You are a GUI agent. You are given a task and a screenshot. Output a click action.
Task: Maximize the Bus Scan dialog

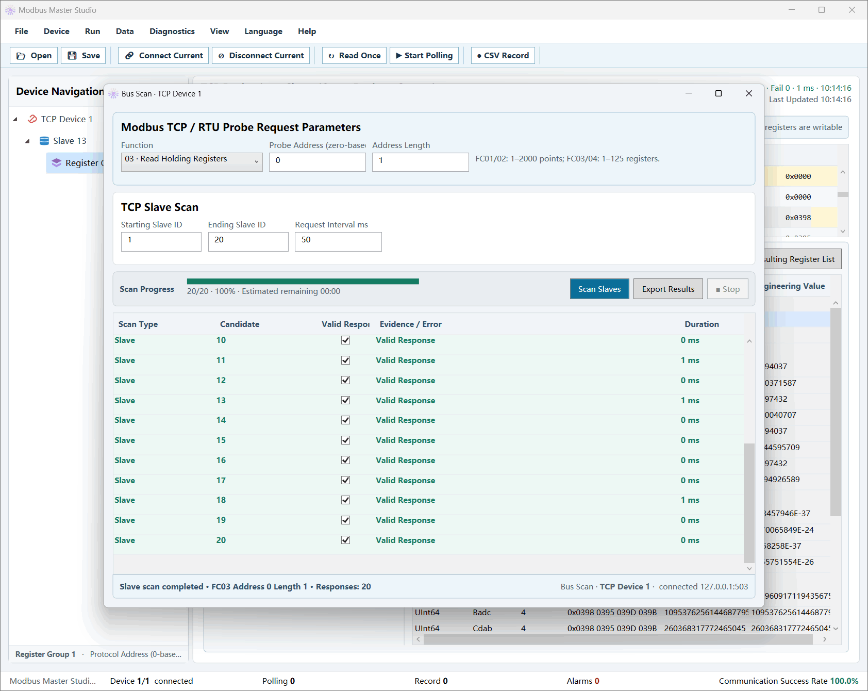(x=718, y=93)
